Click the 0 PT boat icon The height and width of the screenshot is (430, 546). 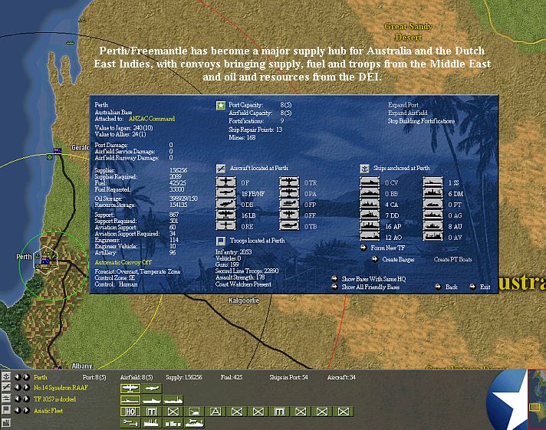433,204
